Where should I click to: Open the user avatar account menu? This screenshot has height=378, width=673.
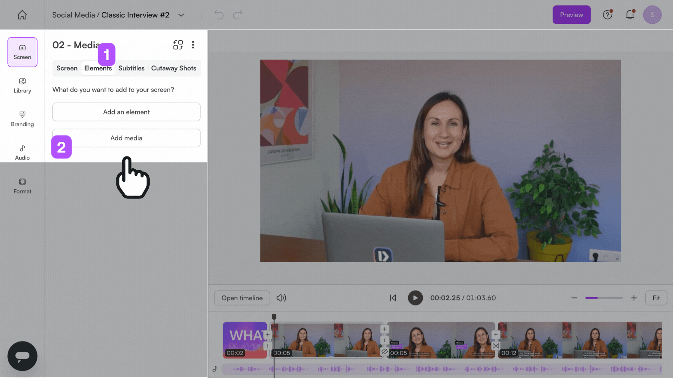pos(652,15)
